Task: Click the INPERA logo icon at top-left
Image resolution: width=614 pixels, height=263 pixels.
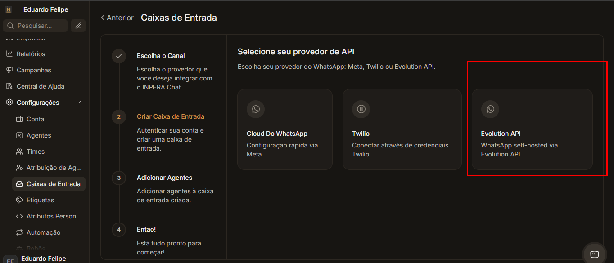Action: (x=8, y=9)
